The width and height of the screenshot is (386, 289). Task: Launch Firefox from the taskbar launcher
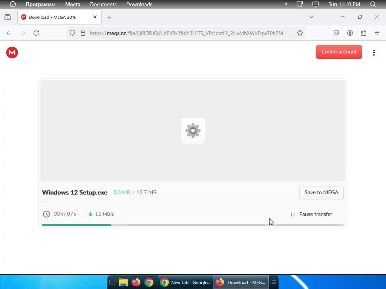(136, 282)
